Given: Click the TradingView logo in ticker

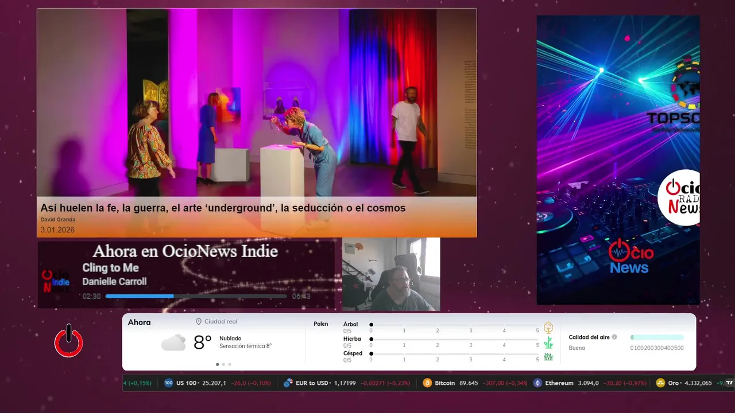Looking at the screenshot, I should [x=730, y=383].
